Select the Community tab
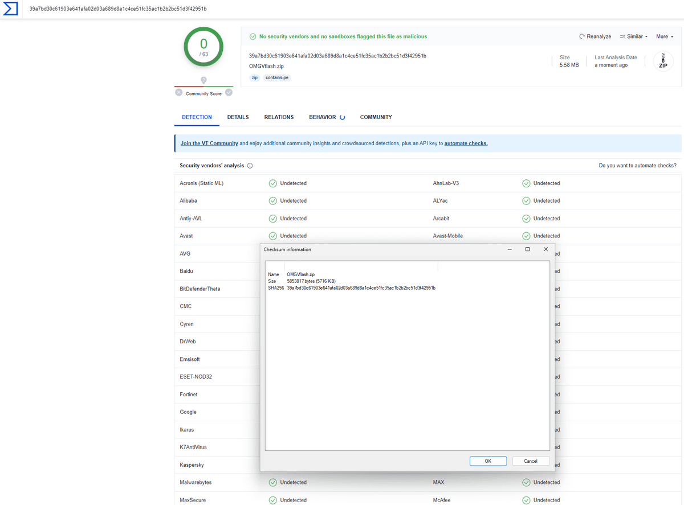Image resolution: width=684 pixels, height=505 pixels. 376,117
